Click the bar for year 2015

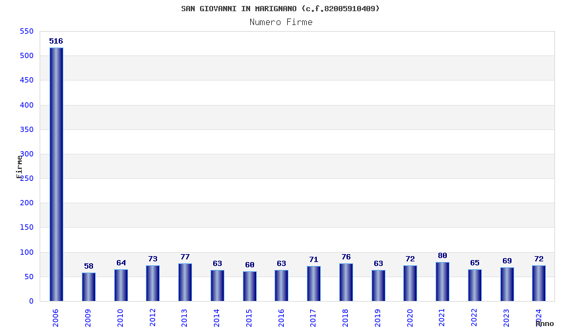coord(249,286)
